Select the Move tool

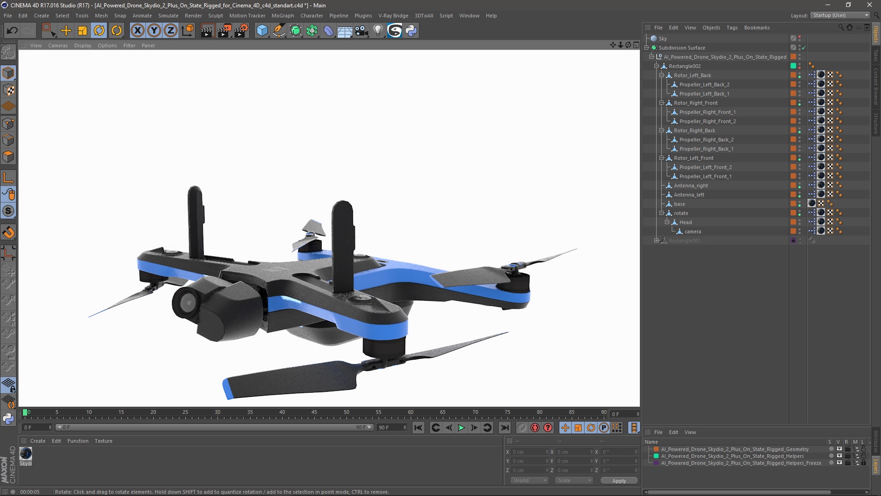[x=66, y=31]
